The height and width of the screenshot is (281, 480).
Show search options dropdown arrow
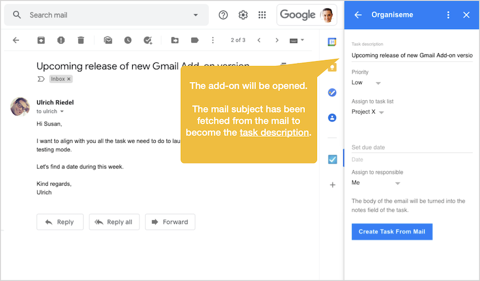196,15
